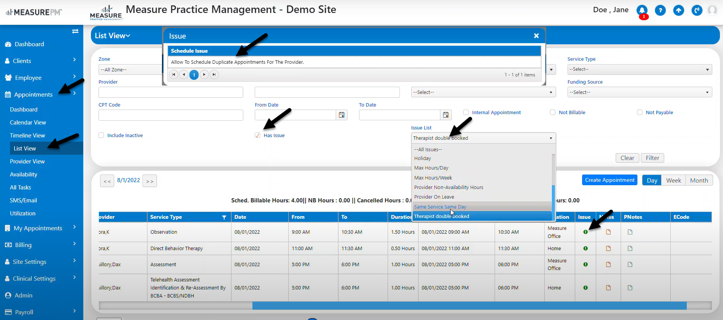The height and width of the screenshot is (320, 723).
Task: Open From Date calendar picker
Action: point(341,115)
